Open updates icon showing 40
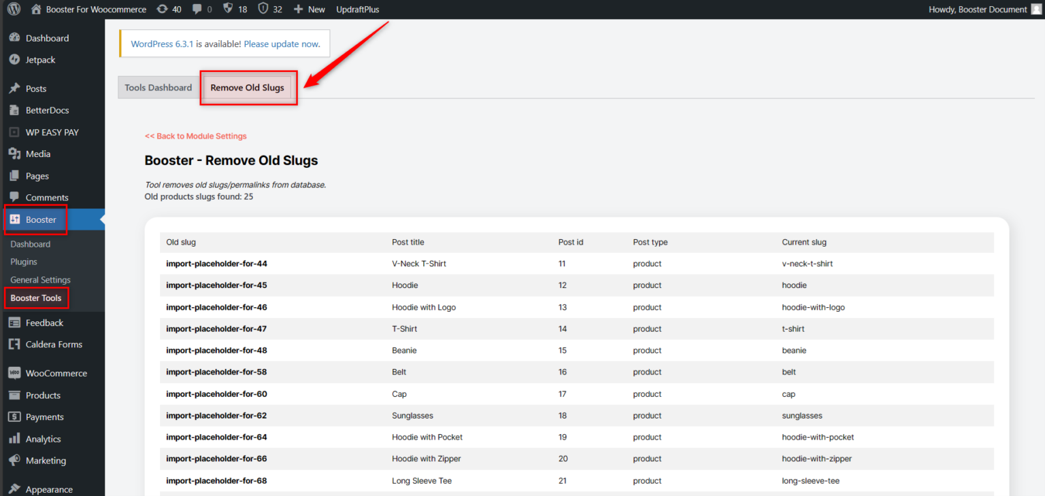 click(162, 10)
